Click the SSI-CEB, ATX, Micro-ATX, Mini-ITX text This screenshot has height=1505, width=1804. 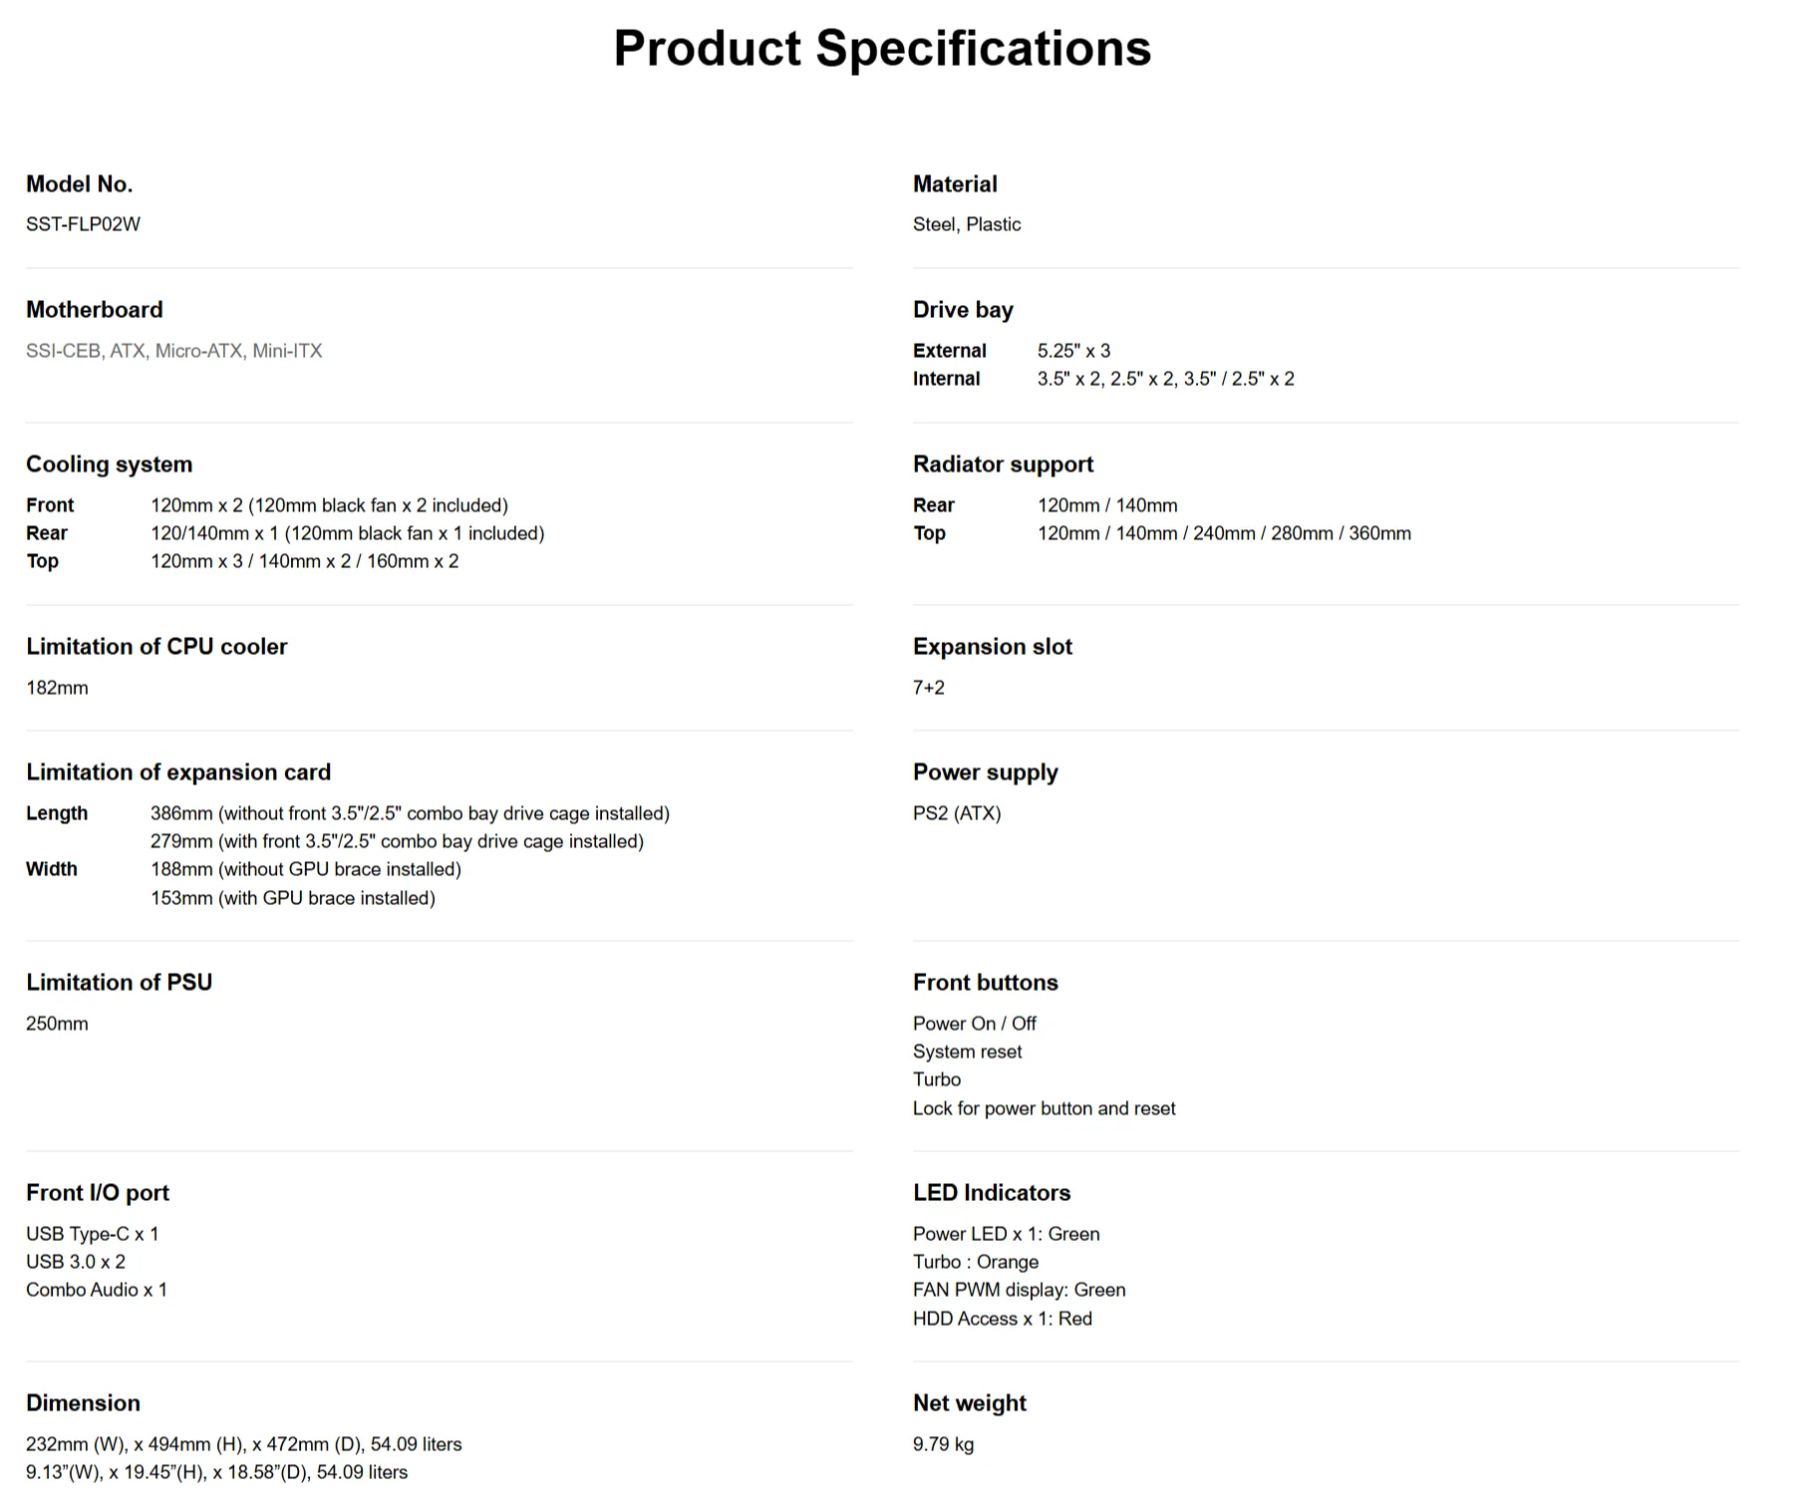coord(173,351)
